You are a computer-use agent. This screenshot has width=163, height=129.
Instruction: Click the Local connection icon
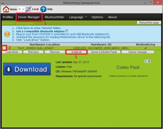tap(28, 9)
